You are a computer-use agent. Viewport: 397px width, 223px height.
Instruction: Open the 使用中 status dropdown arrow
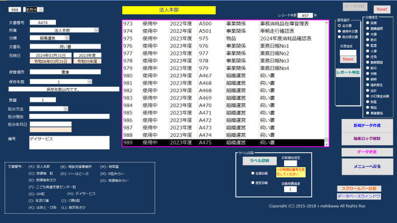click(x=41, y=10)
